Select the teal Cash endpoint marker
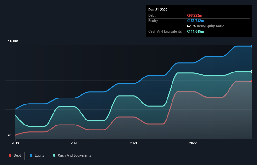The image size is (257, 165). point(252,72)
